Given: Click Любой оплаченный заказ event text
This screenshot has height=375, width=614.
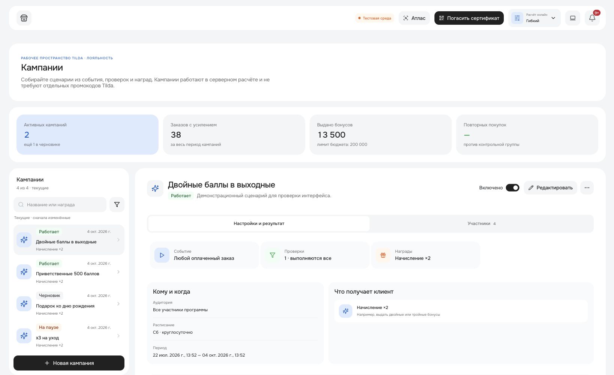Looking at the screenshot, I should [204, 258].
